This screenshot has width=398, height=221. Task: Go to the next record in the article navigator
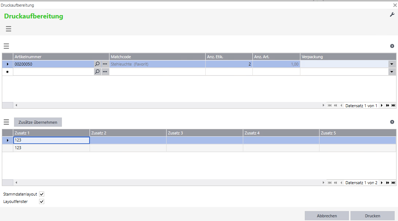click(382, 106)
